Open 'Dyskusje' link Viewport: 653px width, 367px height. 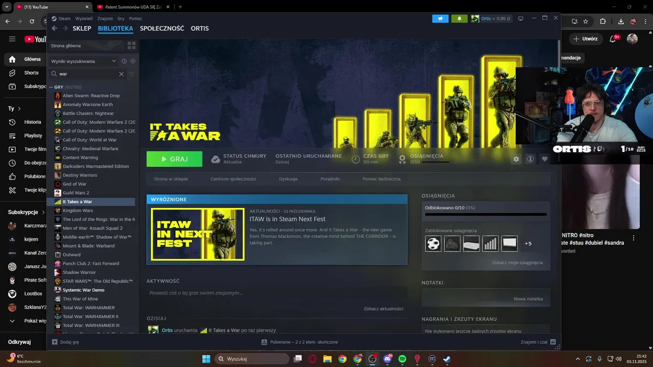point(288,179)
